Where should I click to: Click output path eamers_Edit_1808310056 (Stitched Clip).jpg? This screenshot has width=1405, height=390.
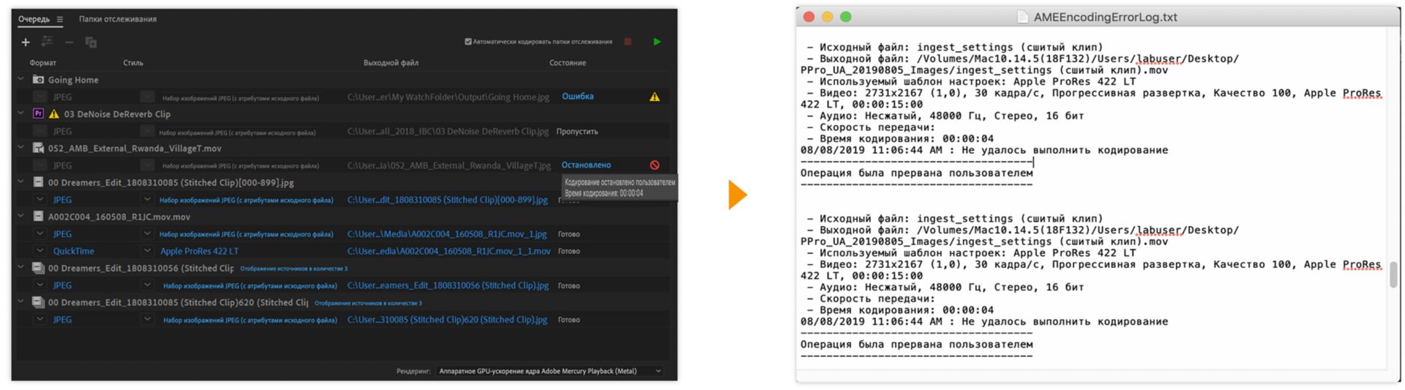coord(448,285)
